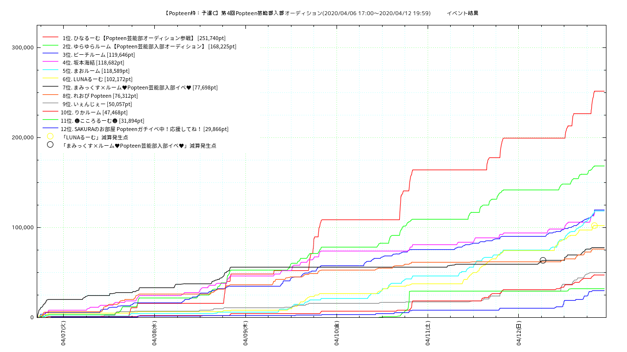Click black deduction marker on まみっくす line
The height and width of the screenshot is (352, 627).
point(543,261)
